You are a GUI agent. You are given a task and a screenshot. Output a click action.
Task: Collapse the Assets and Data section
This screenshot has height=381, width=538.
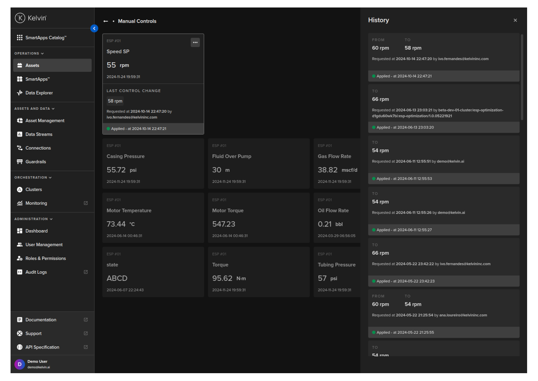click(x=53, y=109)
